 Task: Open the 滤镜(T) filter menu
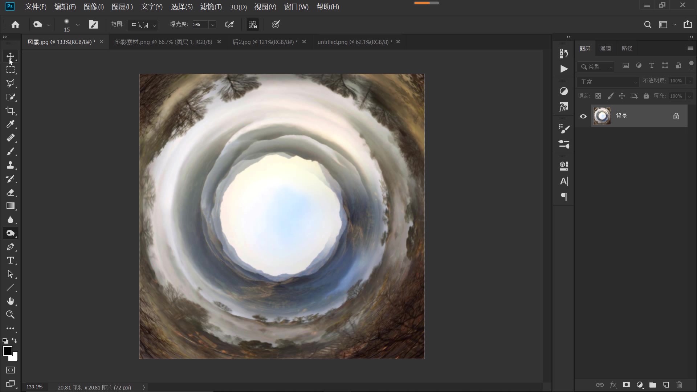point(211,7)
